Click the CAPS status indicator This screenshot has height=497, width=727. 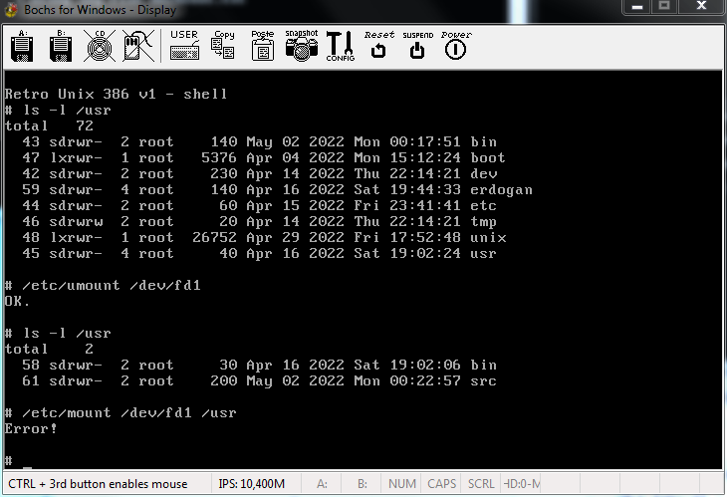[x=441, y=484]
